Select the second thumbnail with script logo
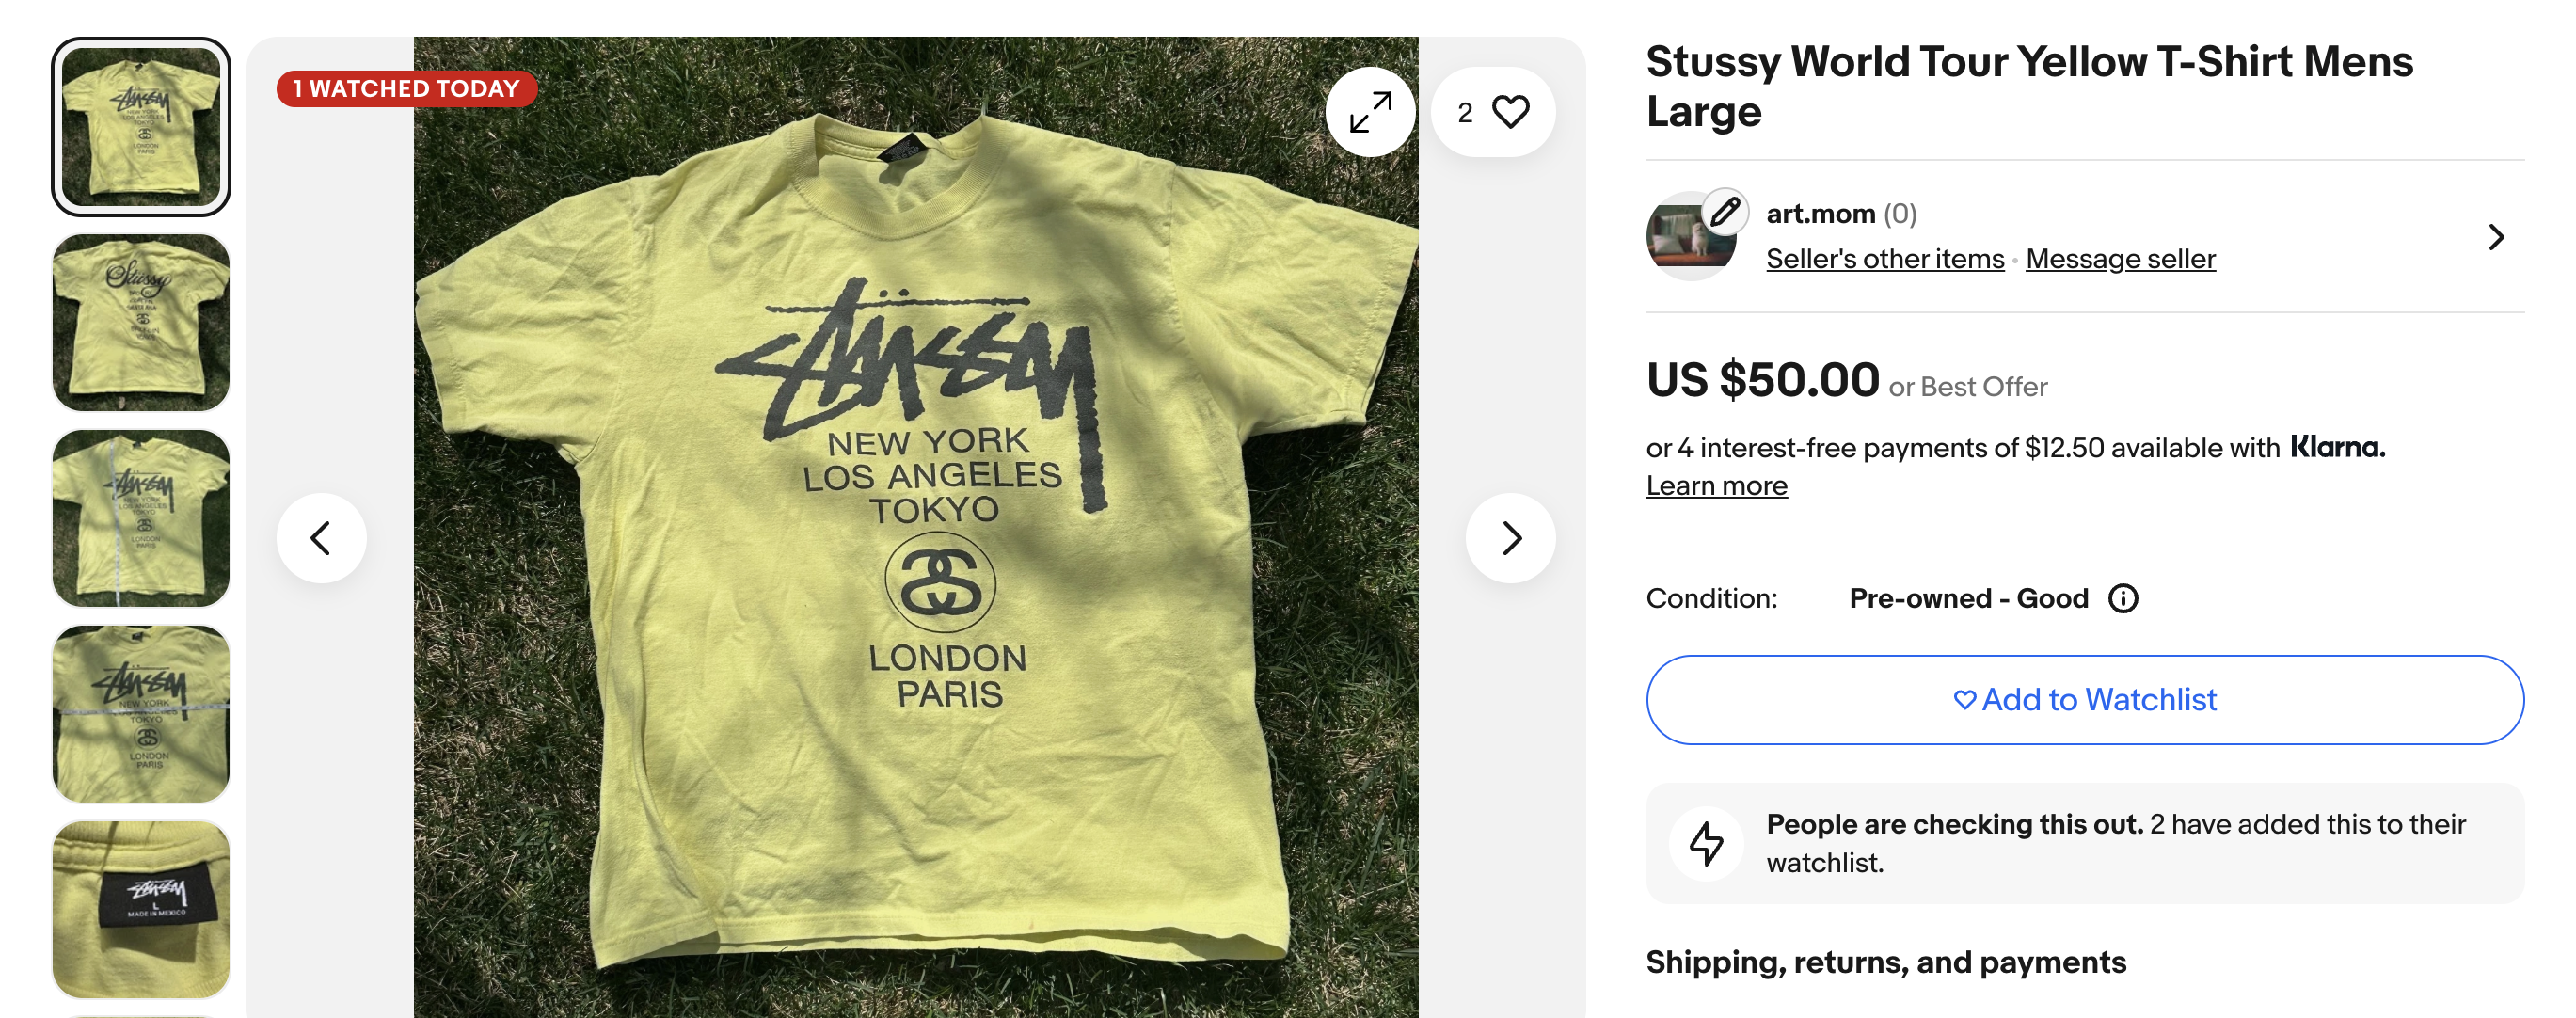The height and width of the screenshot is (1018, 2576). 141,322
